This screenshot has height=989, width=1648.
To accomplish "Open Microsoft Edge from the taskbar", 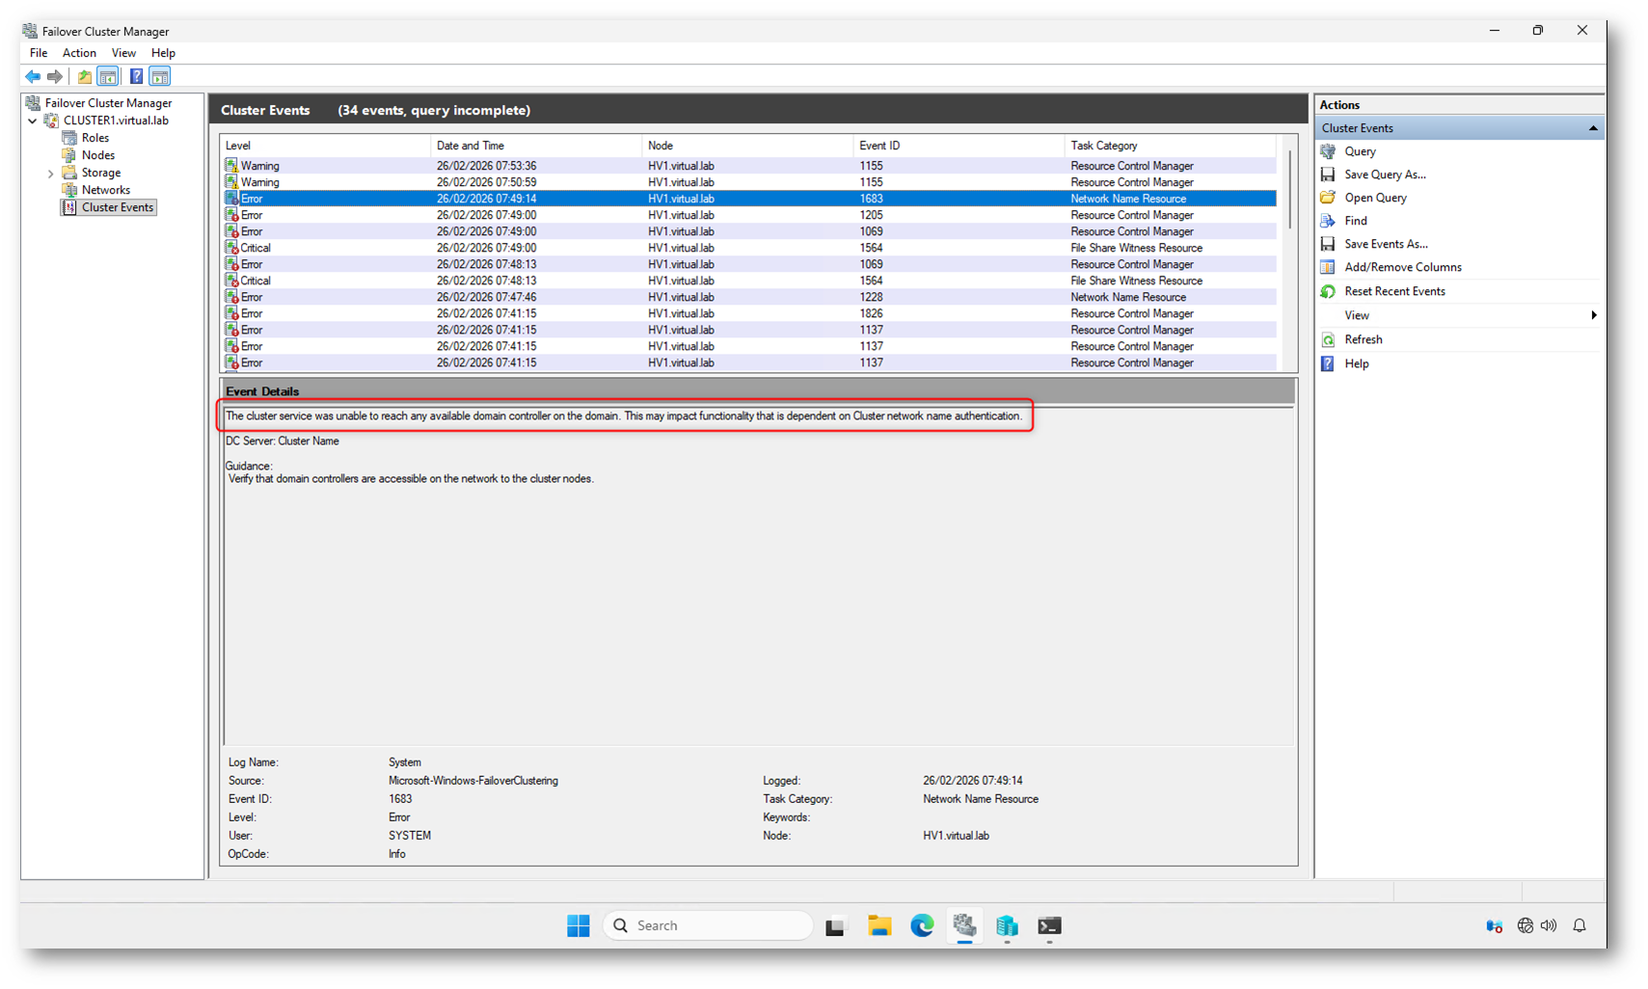I will coord(922,925).
